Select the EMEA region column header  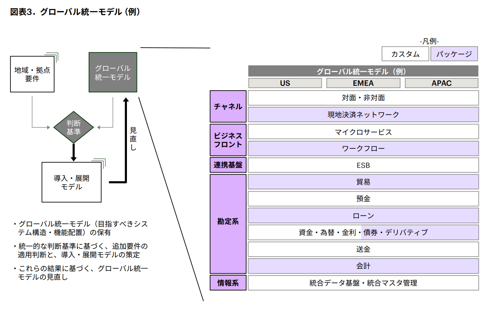(363, 83)
